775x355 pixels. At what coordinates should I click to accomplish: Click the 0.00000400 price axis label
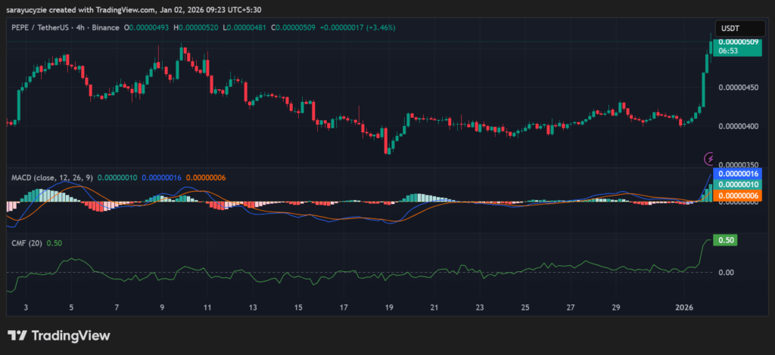pos(739,126)
